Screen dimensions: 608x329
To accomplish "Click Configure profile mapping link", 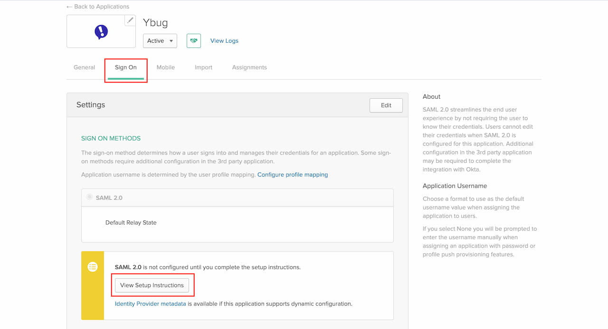I will coord(293,175).
